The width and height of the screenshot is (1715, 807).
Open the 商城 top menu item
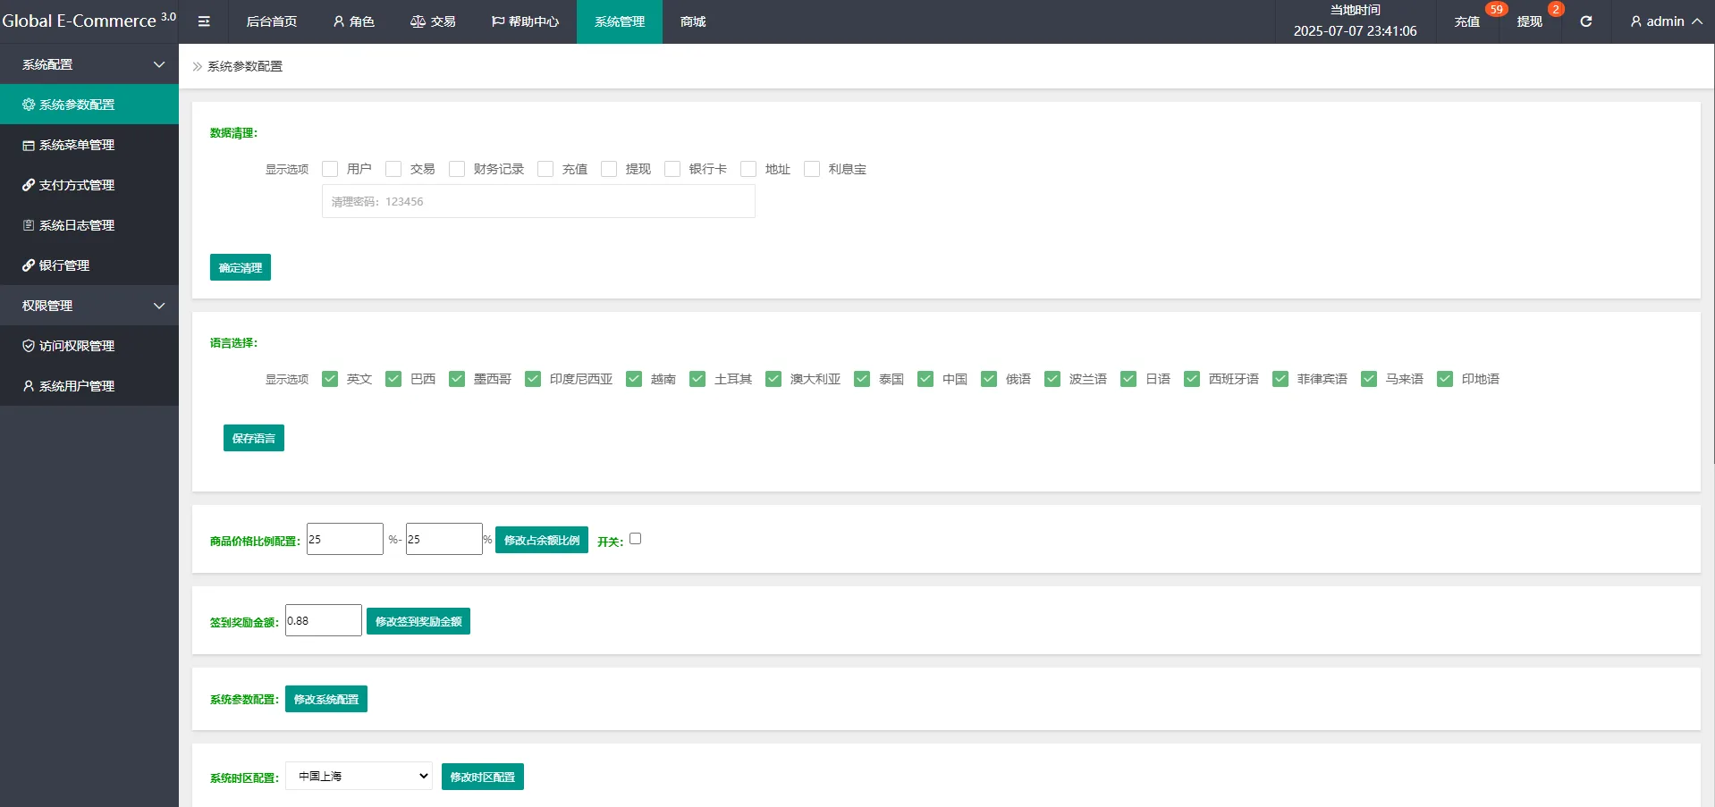(693, 21)
